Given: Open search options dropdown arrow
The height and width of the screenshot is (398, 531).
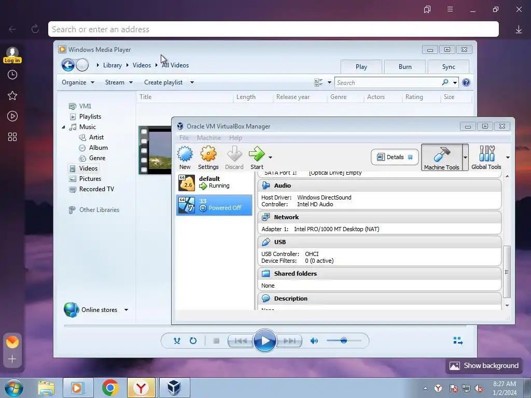Looking at the screenshot, I should tap(455, 82).
